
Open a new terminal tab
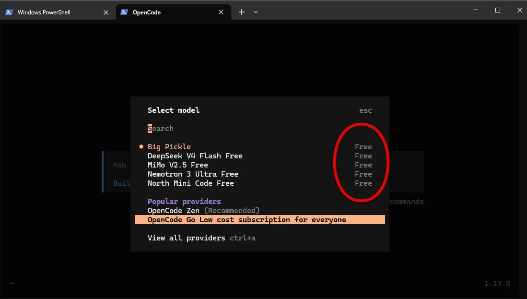[x=241, y=12]
